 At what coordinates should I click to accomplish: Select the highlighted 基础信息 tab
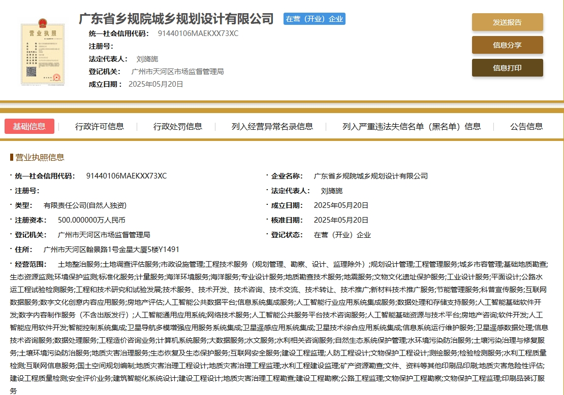29,126
